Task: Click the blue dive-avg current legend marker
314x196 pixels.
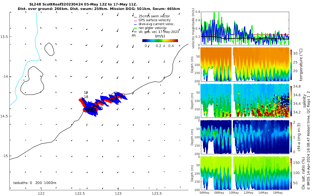Action: (136, 24)
